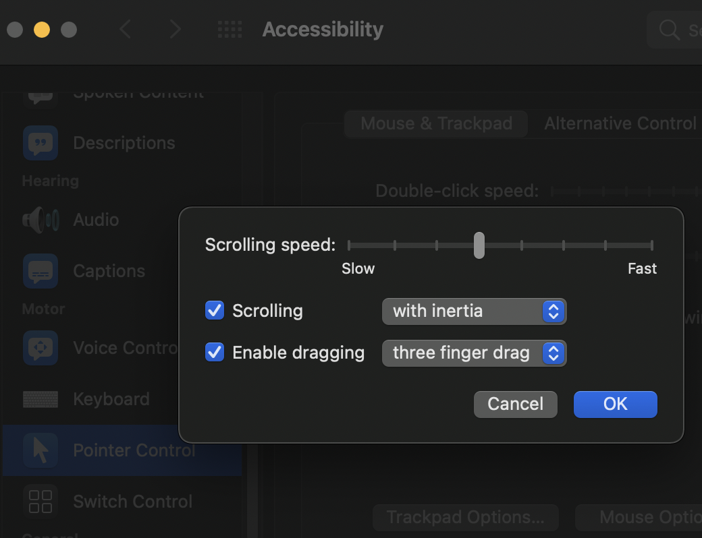702x538 pixels.
Task: Click the Voice Control icon
Action: 40,348
